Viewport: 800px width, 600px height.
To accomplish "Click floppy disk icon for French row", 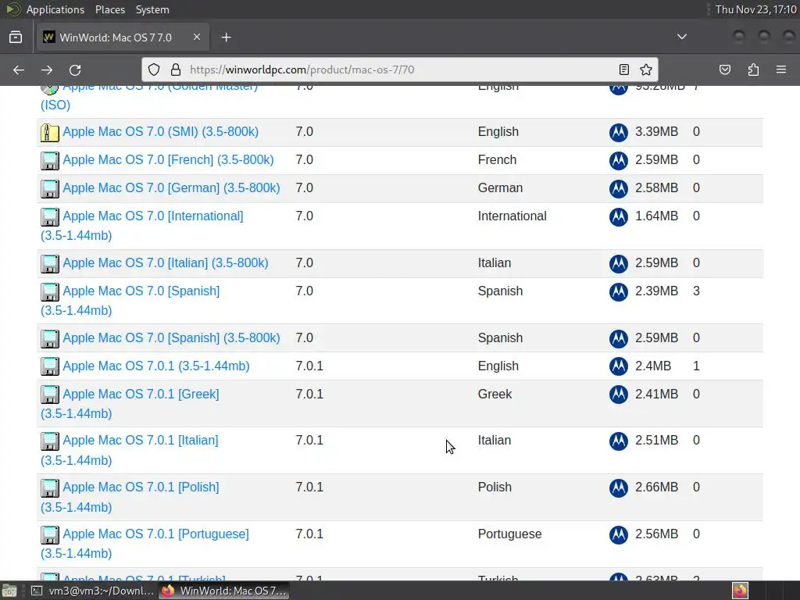I will click(49, 161).
